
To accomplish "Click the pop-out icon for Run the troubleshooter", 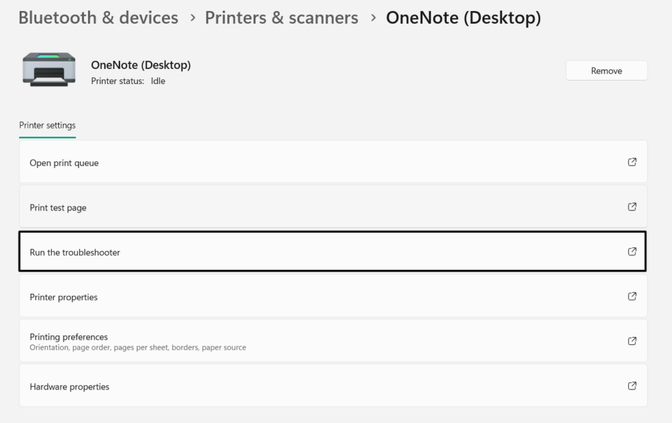I will 632,251.
